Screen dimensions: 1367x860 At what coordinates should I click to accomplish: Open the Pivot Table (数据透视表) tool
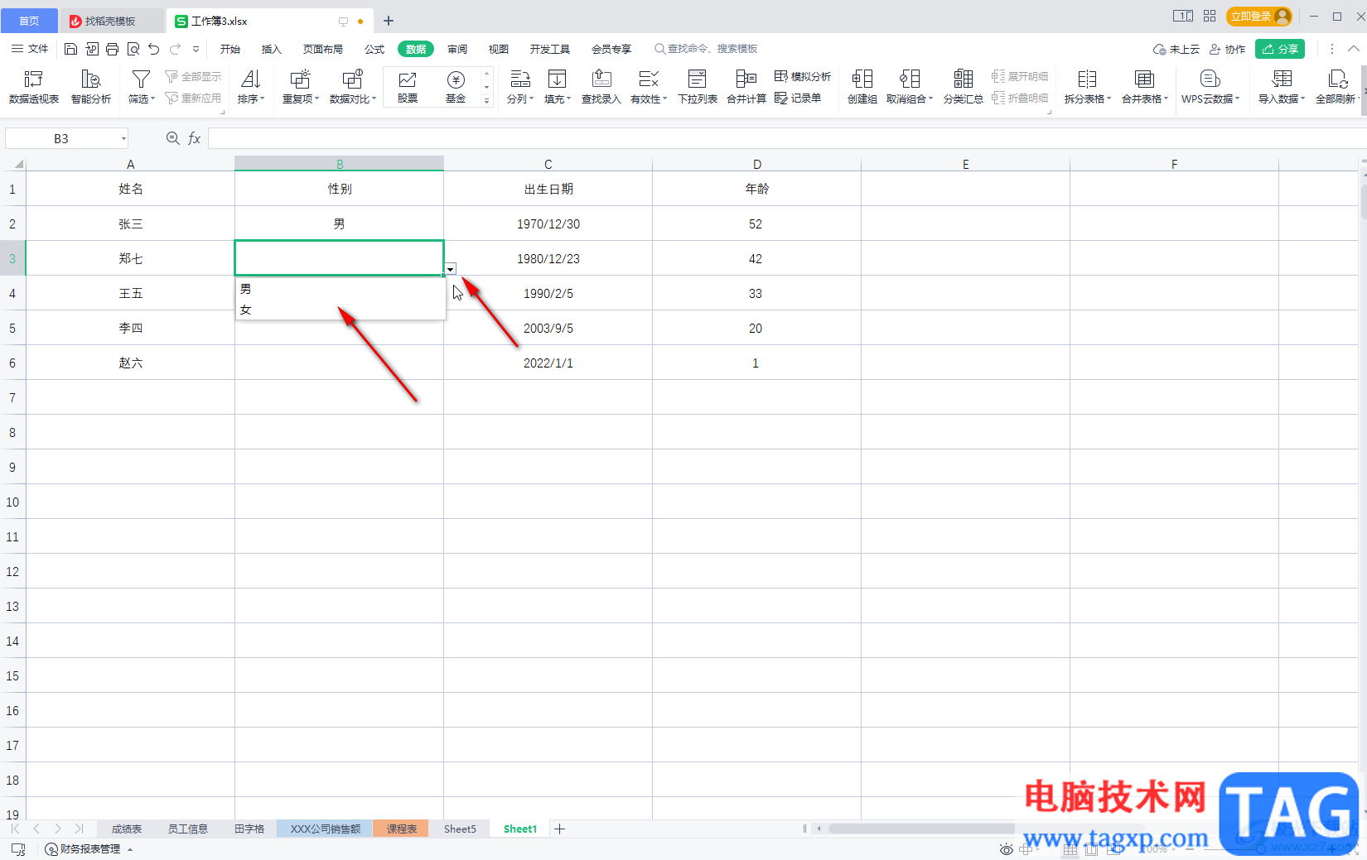click(x=33, y=87)
